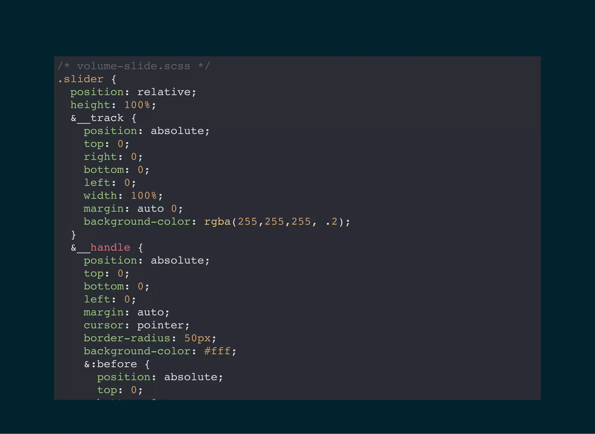595x434 pixels.
Task: Click 'position: relative;' line
Action: [133, 92]
